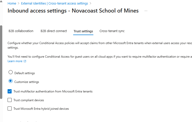This screenshot has height=122, width=192.
Task: Open the B2B direct connect tab
Action: point(53,31)
